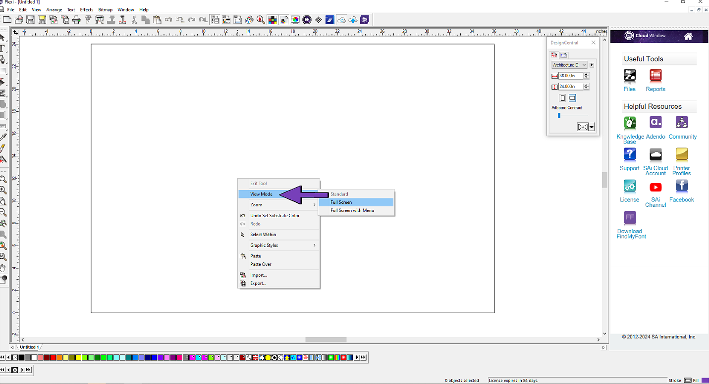Screen dimensions: 709x384
Task: Select the Hand pan tool
Action: click(x=3, y=268)
